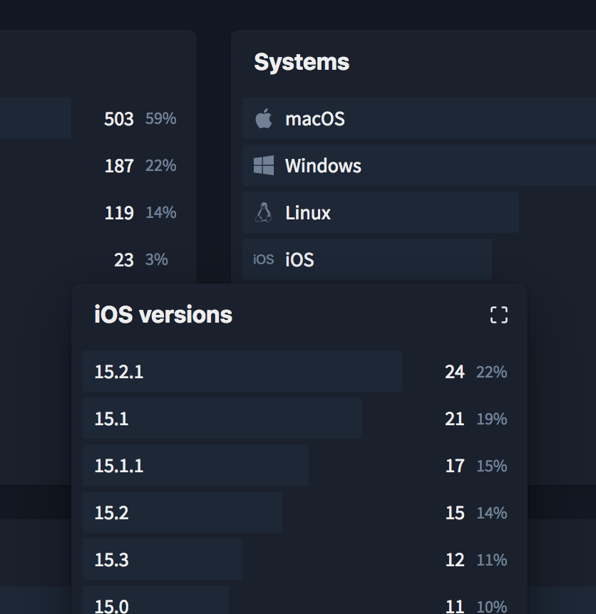Viewport: 596px width, 614px height.
Task: Select the iOS row in Systems
Action: tap(366, 259)
